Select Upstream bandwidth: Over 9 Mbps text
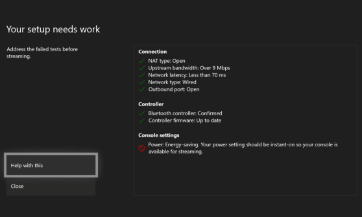Image resolution: width=362 pixels, height=217 pixels. pos(189,68)
